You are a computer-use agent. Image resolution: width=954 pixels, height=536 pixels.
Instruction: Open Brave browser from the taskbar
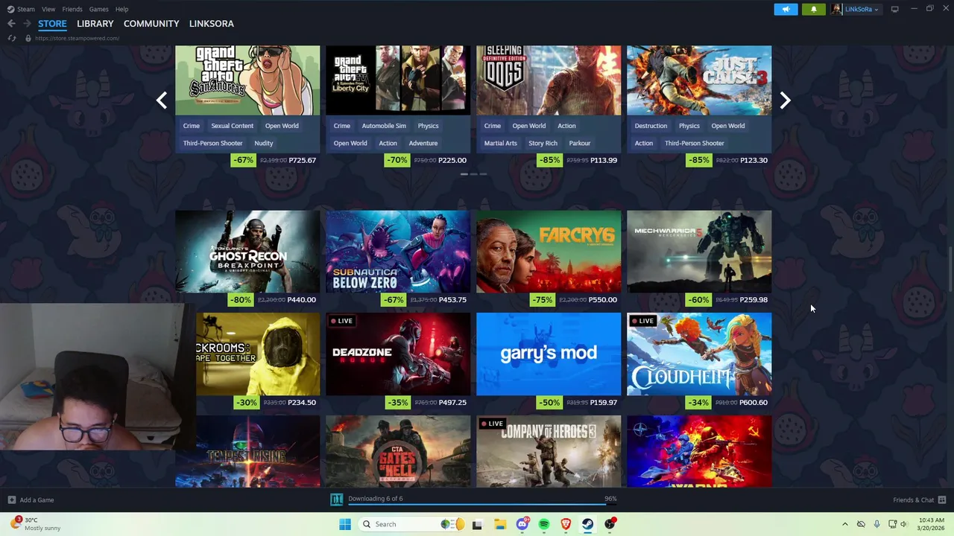[x=566, y=524]
